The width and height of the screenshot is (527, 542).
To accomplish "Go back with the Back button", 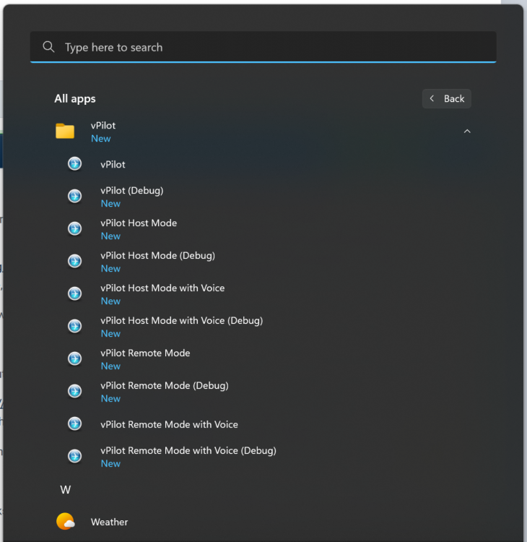I will [447, 98].
